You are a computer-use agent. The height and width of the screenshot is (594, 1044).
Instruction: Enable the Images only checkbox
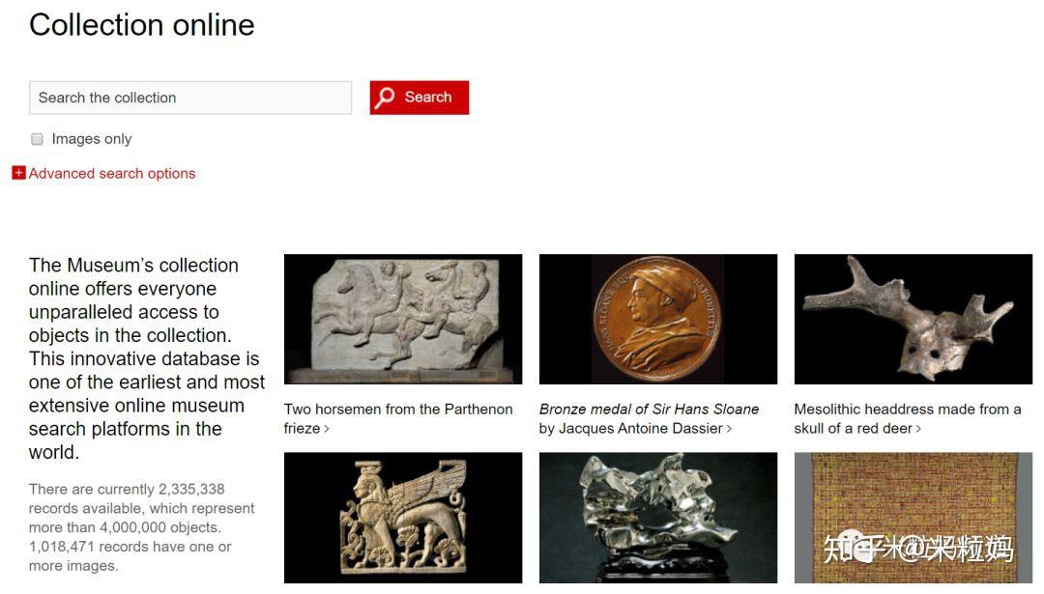point(37,139)
